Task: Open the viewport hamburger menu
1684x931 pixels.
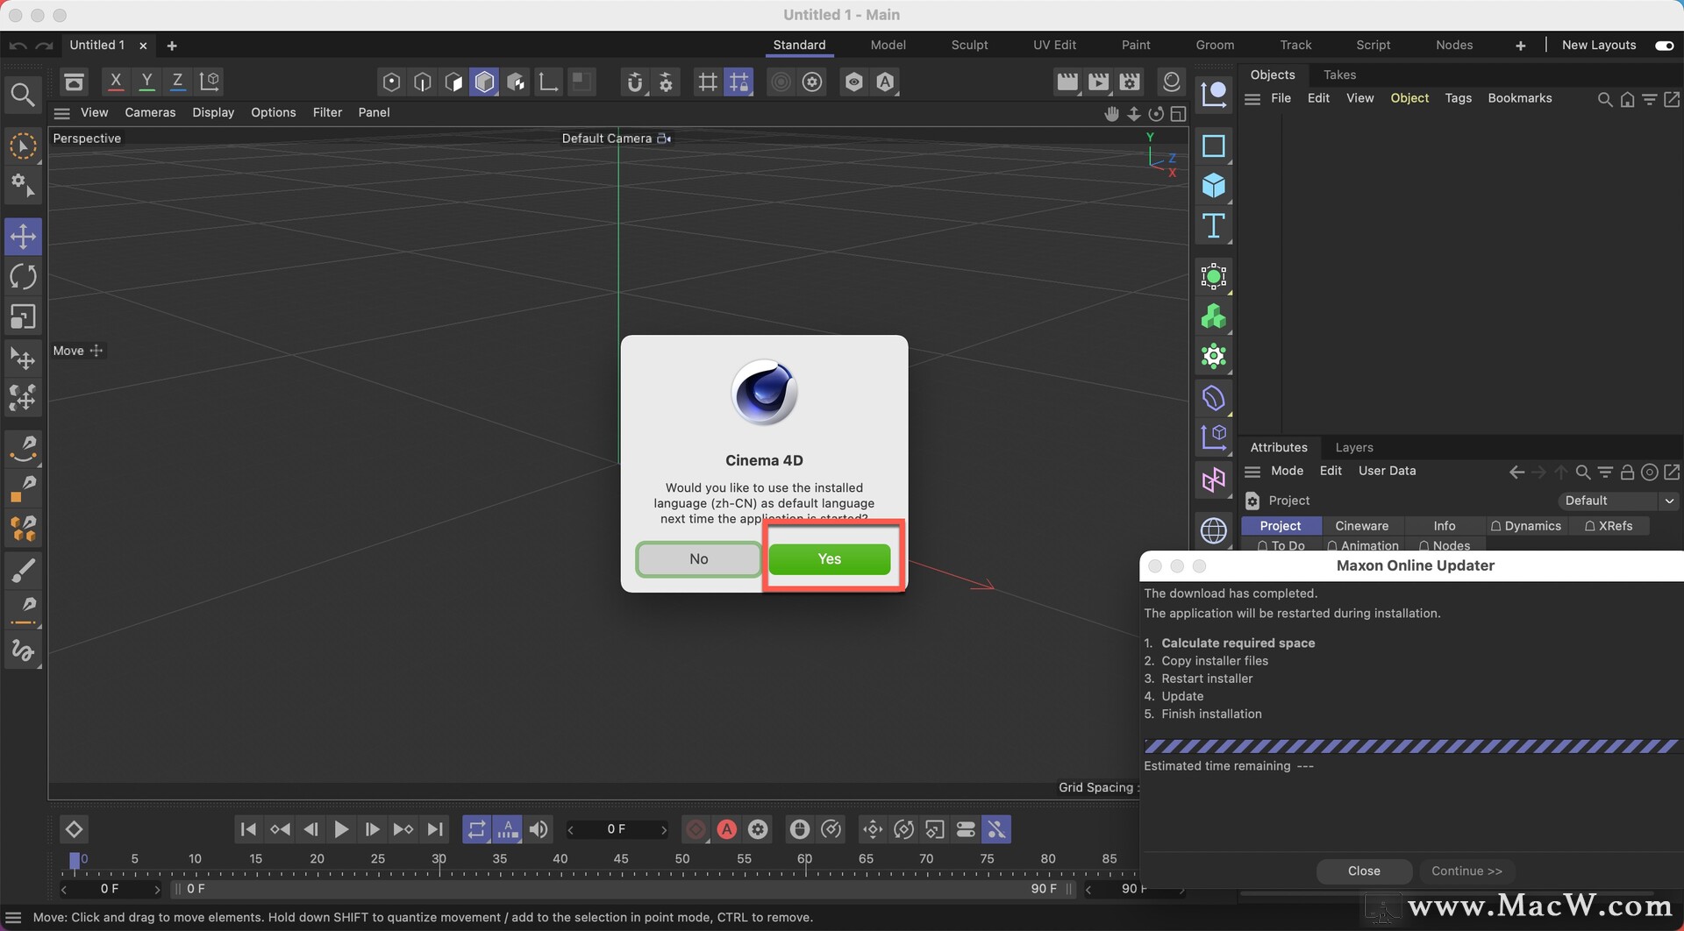Action: coord(61,113)
